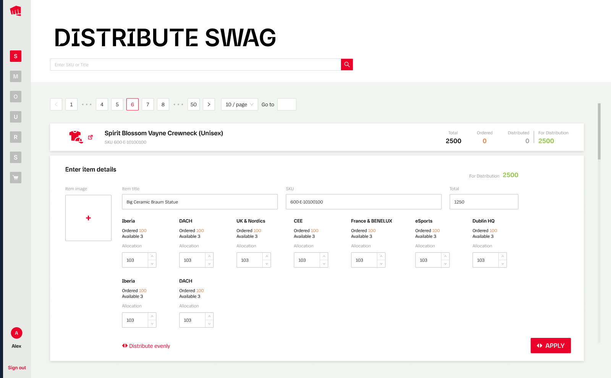Select page 1 in pagination
Screen dimensions: 611x378
pos(71,104)
